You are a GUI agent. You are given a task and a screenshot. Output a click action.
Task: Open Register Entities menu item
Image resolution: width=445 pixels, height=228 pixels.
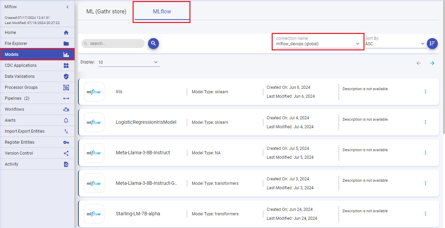pos(37,142)
